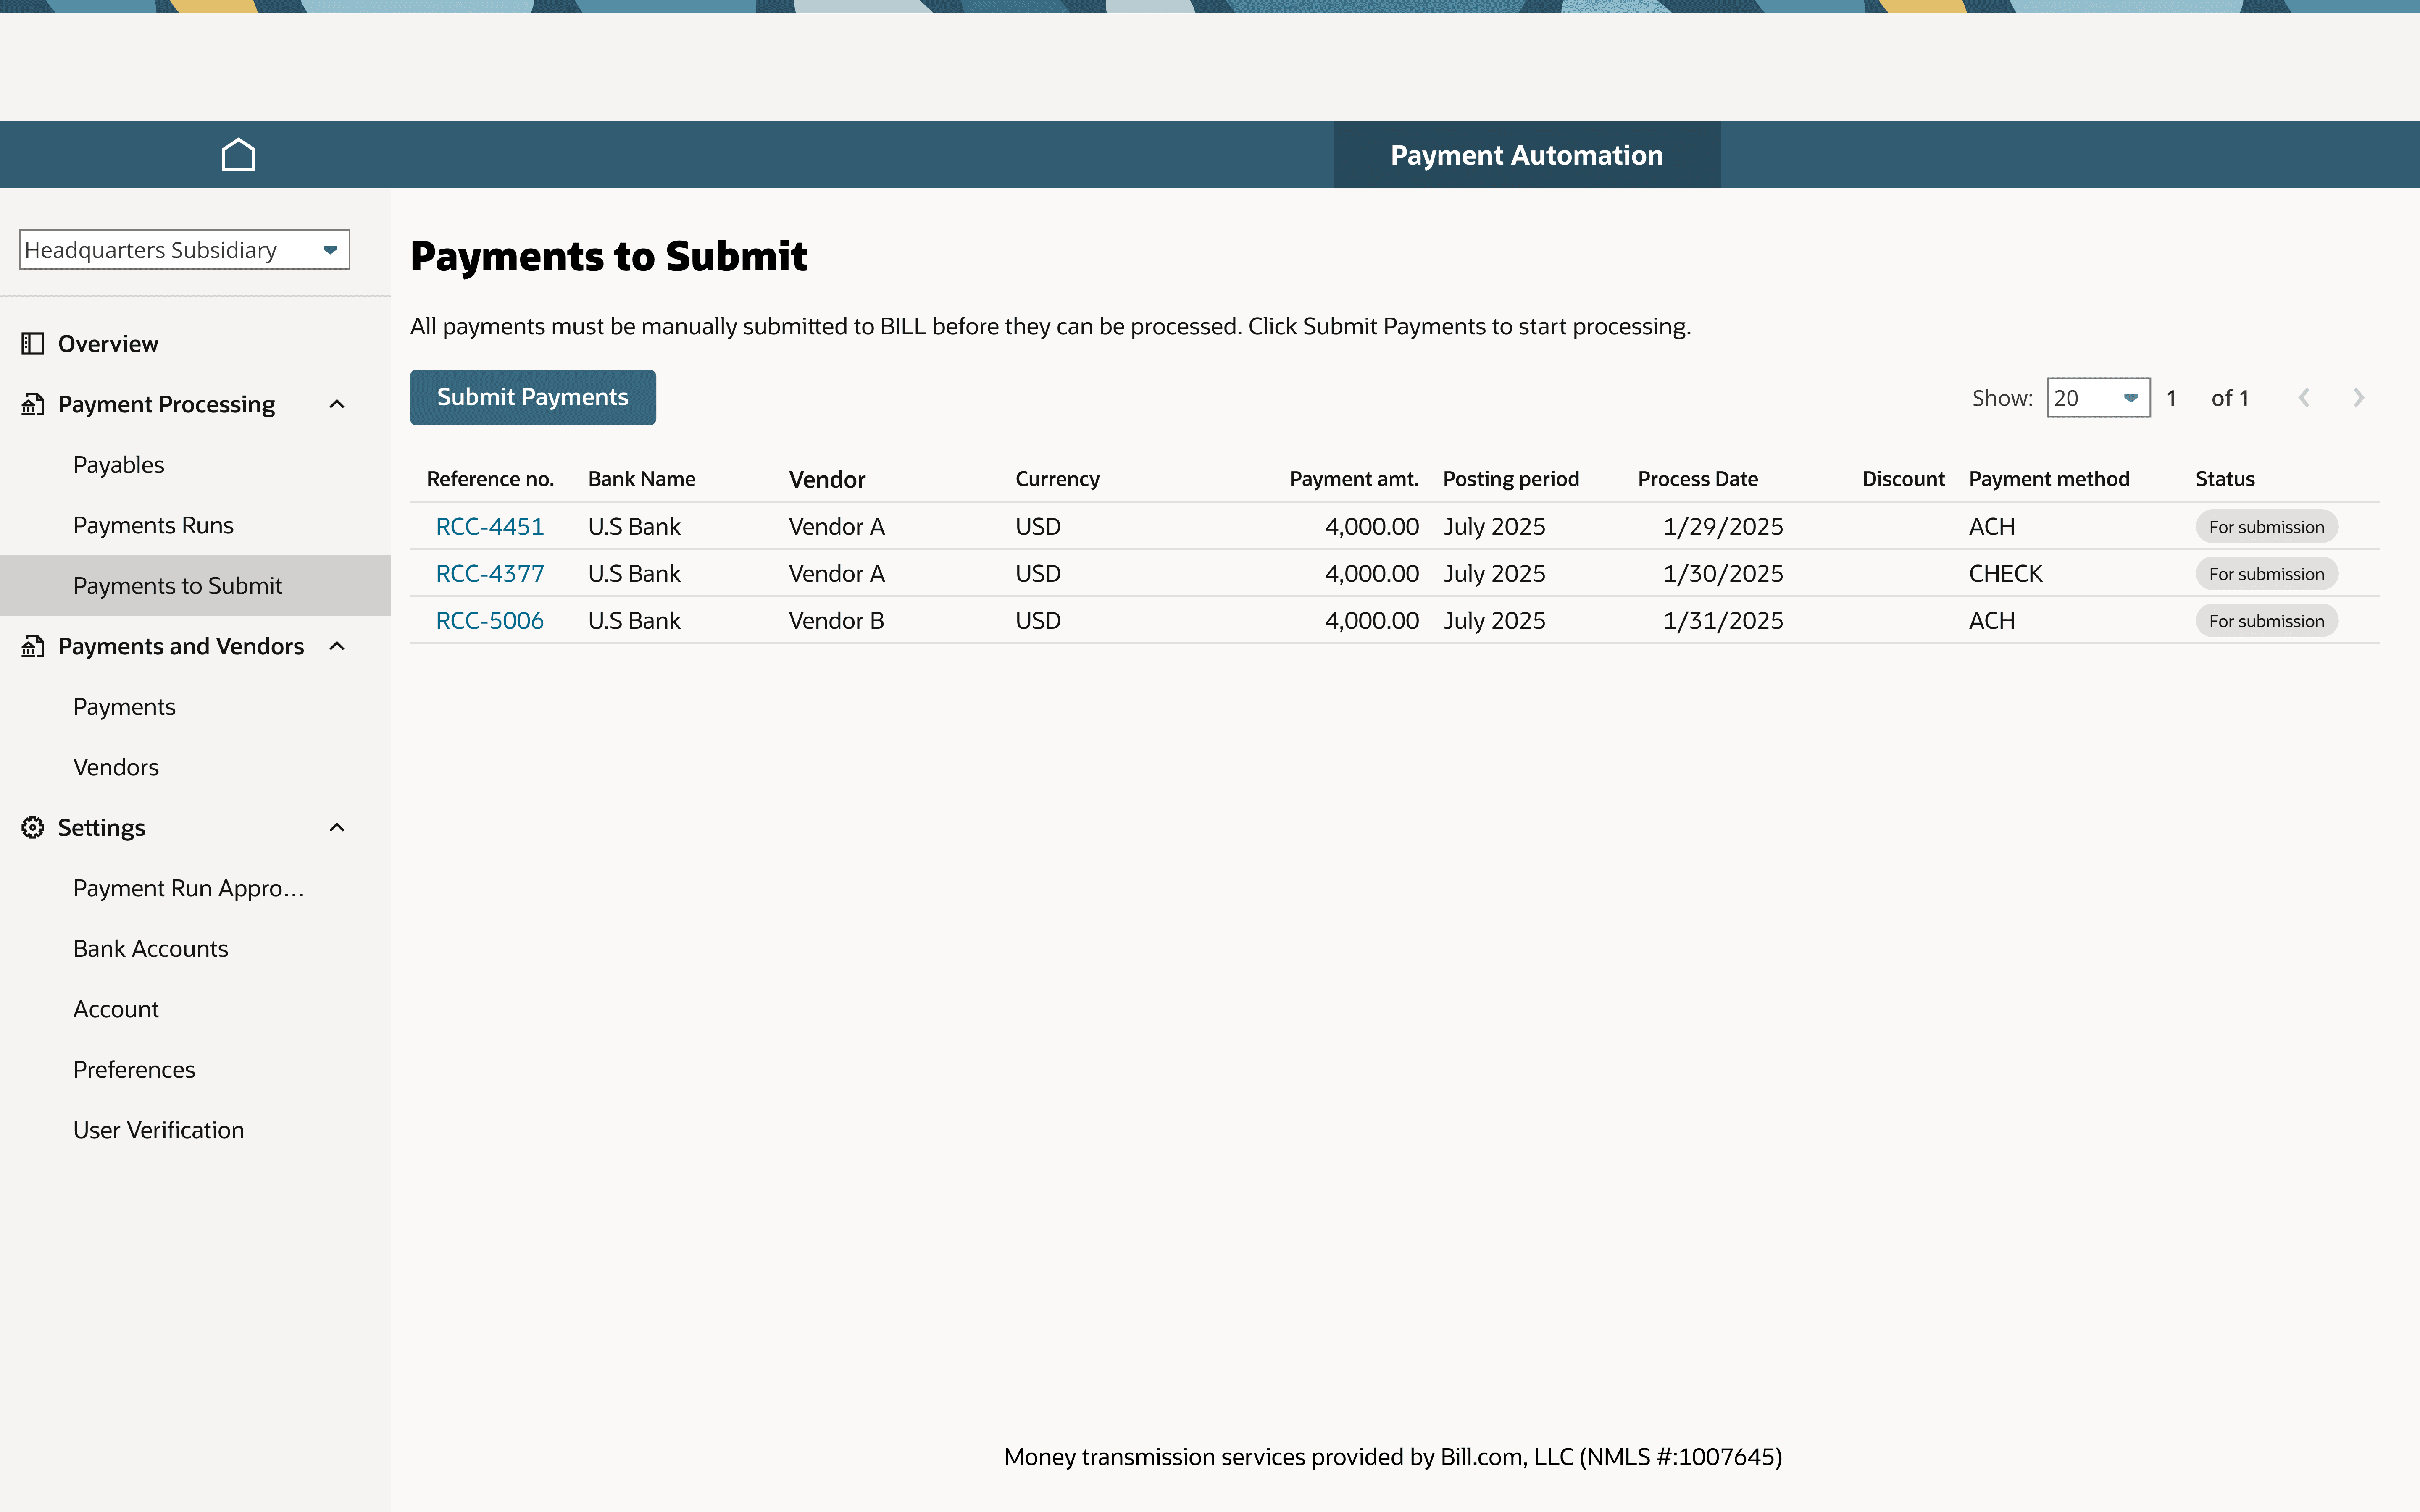Switch to the Payment Automation tab
The width and height of the screenshot is (2420, 1512).
click(1526, 155)
